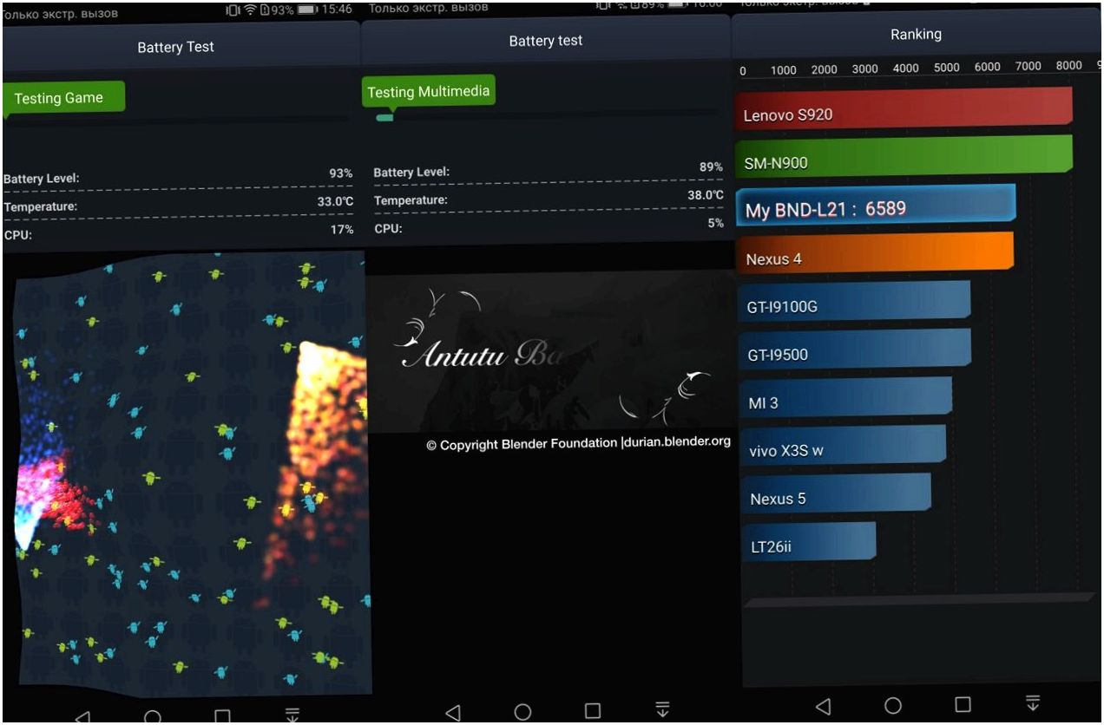Tap the green Testing Game label
1104x725 pixels.
pyautogui.click(x=64, y=98)
